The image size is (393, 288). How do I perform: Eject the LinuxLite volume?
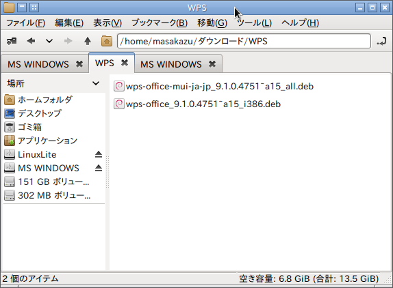click(99, 154)
